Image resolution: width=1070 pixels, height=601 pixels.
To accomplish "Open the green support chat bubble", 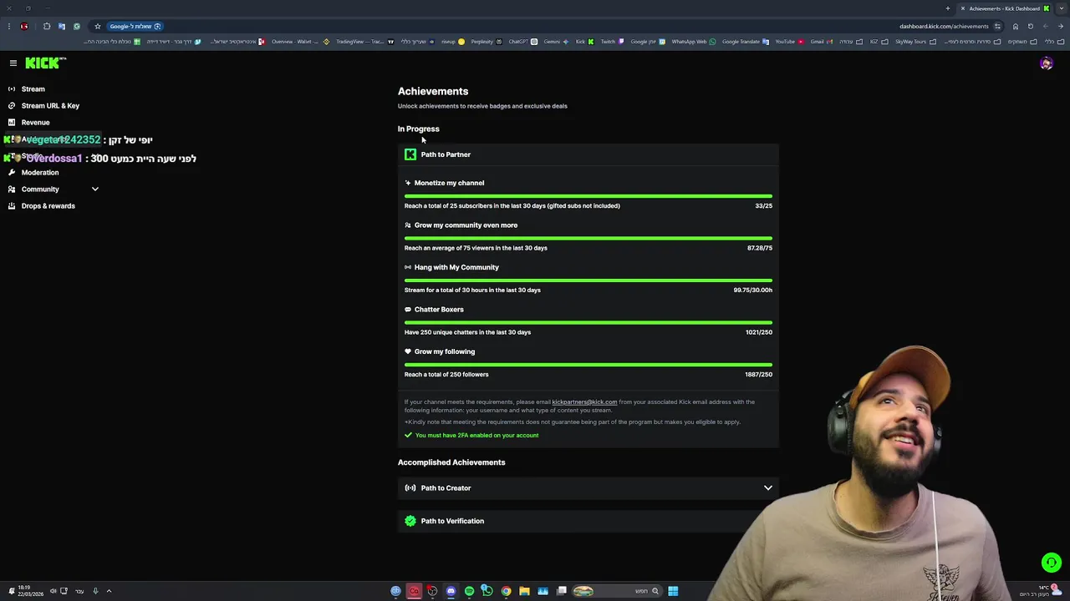I will (x=1051, y=563).
